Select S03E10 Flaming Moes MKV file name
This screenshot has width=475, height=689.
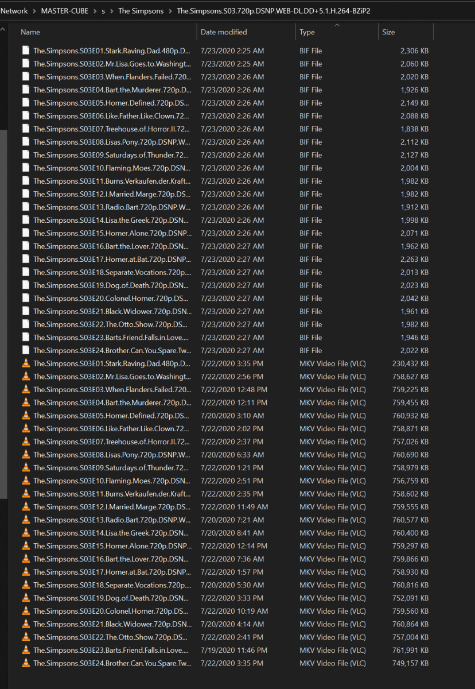click(112, 481)
